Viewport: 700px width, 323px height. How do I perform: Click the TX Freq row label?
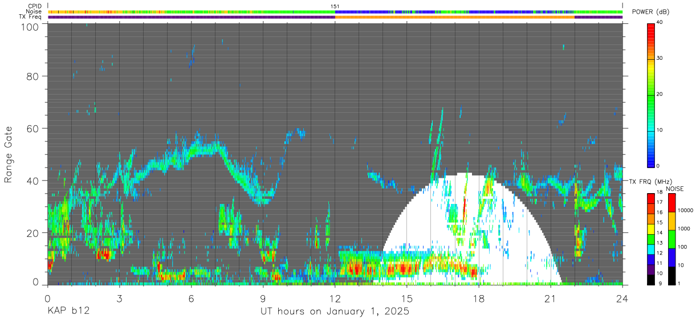(31, 17)
